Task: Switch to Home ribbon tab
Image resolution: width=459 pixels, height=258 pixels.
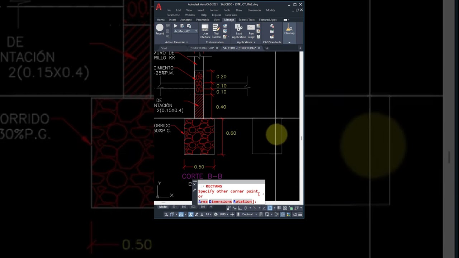Action: (161, 20)
